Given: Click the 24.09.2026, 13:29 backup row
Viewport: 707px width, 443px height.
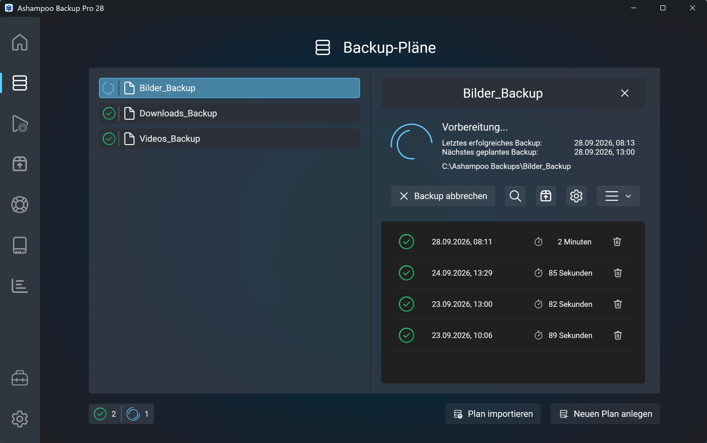Looking at the screenshot, I should click(513, 273).
